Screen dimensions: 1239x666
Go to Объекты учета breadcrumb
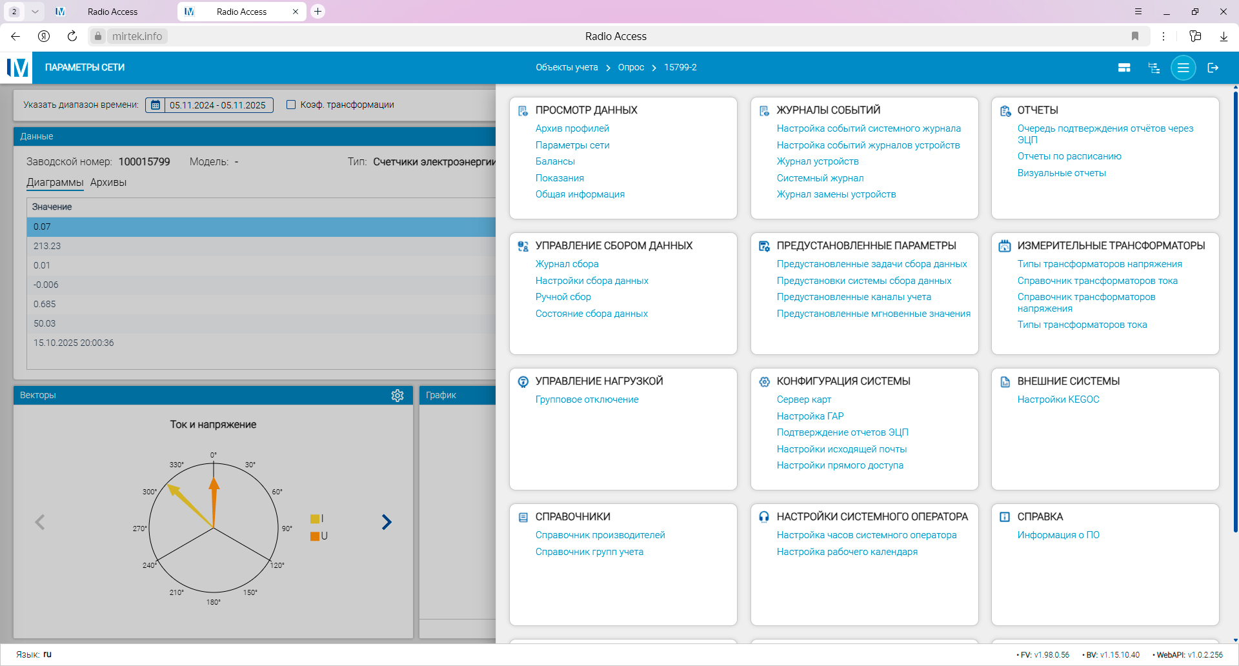[567, 68]
